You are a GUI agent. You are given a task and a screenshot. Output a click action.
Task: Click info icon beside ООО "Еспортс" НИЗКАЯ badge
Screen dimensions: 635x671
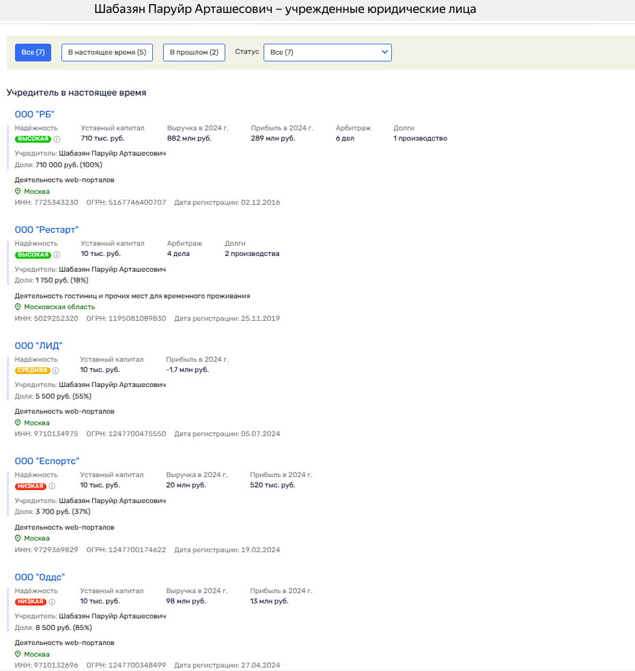coord(52,487)
